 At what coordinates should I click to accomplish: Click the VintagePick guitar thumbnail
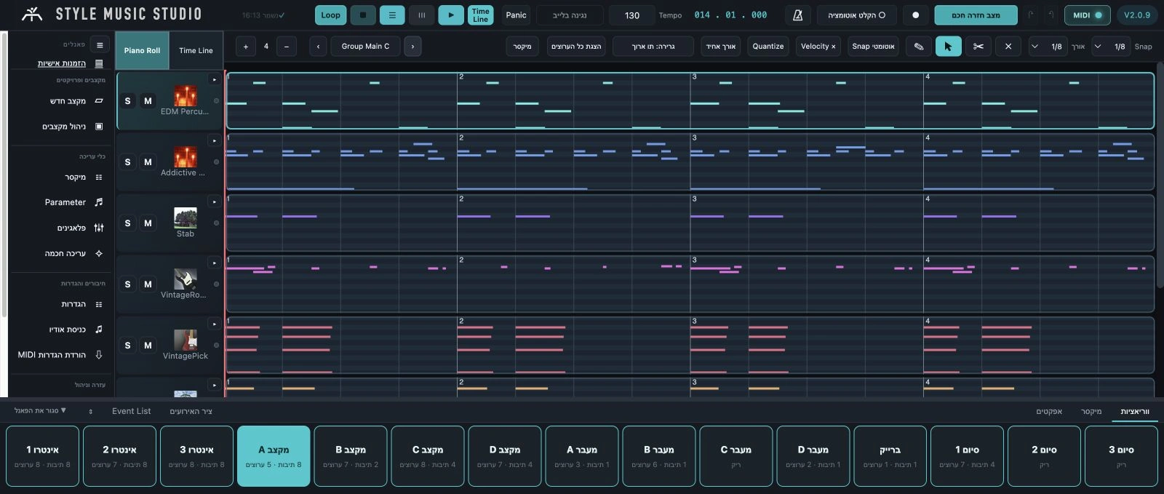(185, 340)
